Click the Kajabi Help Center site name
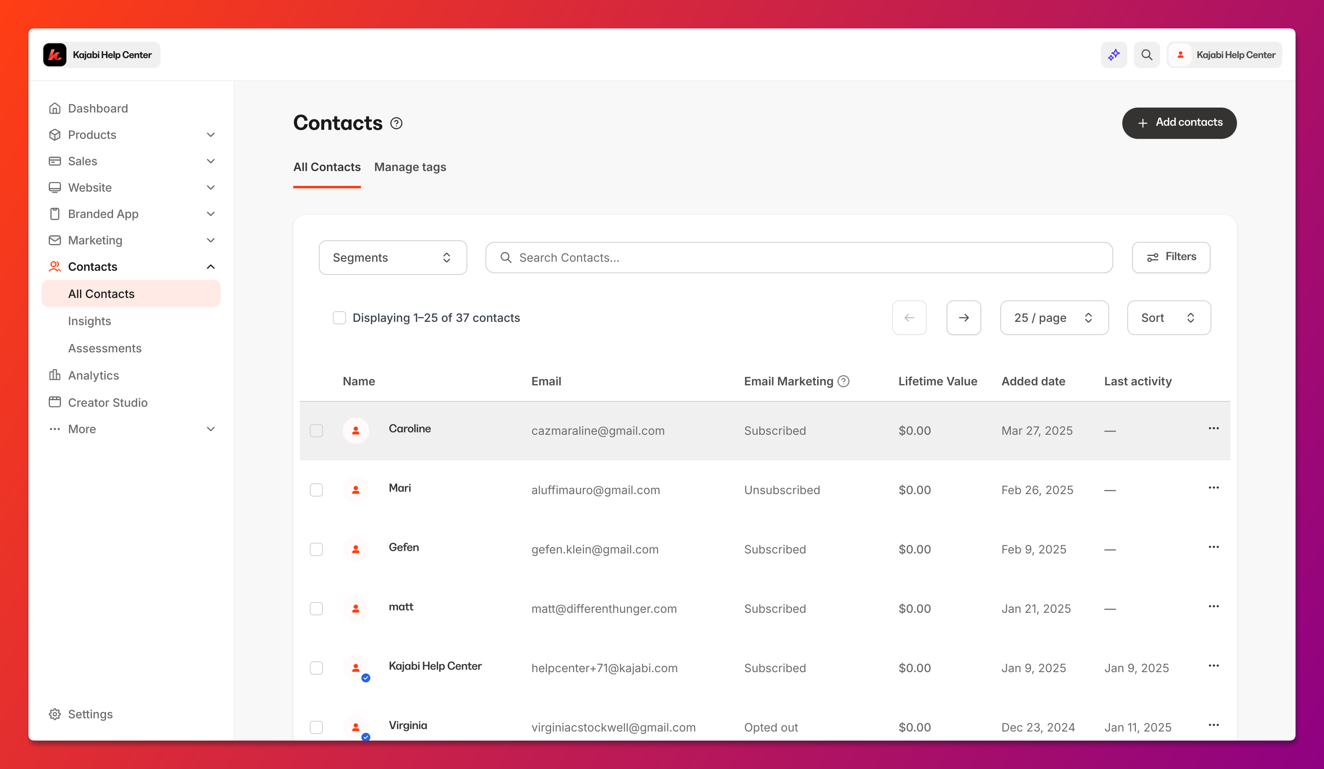The image size is (1324, 769). [112, 54]
